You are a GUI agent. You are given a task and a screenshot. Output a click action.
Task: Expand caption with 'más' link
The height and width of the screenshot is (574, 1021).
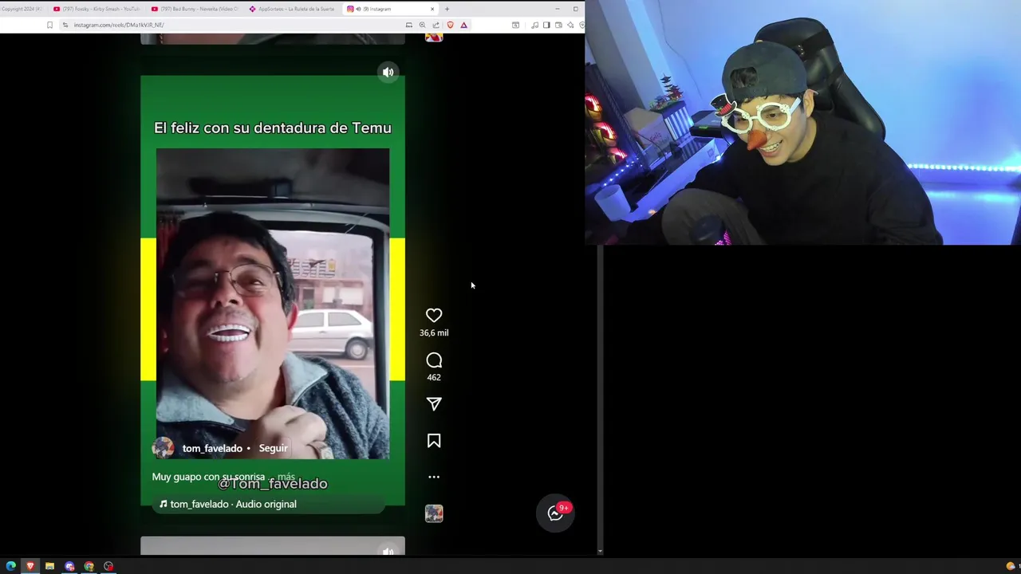[286, 477]
